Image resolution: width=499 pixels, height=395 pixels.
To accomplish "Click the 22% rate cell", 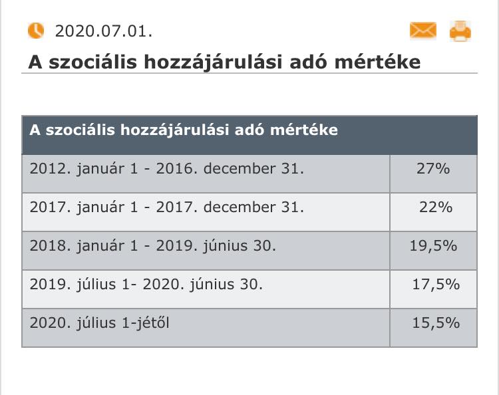I will (433, 212).
